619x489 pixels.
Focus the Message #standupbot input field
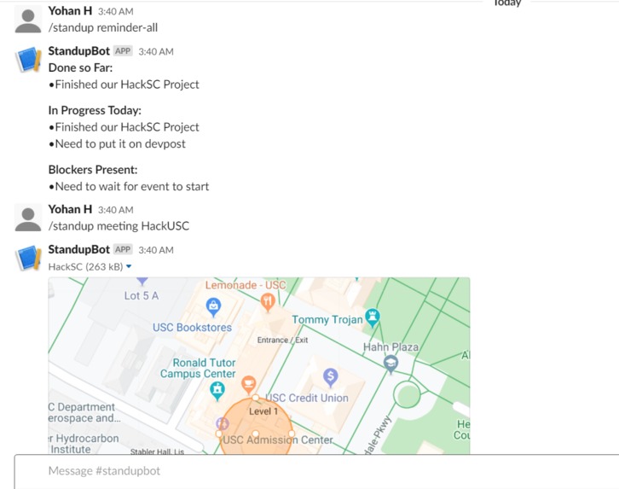[x=316, y=471]
